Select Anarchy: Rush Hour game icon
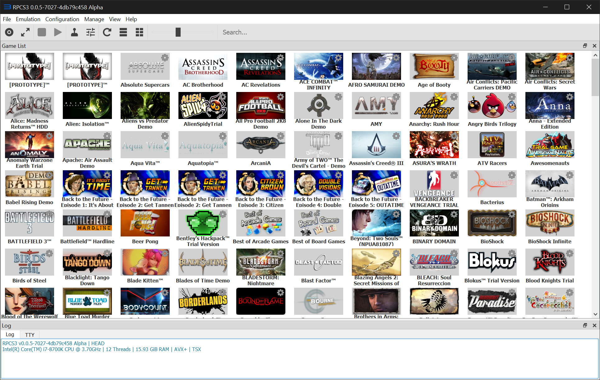Screen dimensions: 600x380 click(434, 105)
